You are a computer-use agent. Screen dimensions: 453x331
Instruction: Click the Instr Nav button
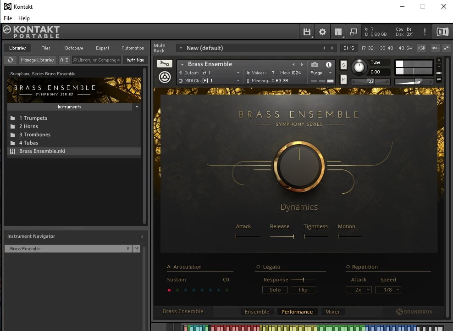coord(135,60)
